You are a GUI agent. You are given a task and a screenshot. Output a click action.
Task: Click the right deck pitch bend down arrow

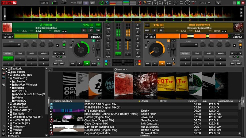point(169,52)
